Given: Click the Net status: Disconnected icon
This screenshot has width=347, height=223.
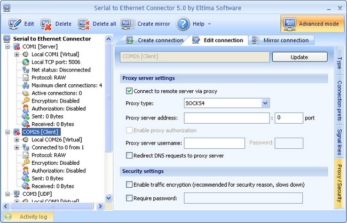Looking at the screenshot, I should click(x=26, y=70).
